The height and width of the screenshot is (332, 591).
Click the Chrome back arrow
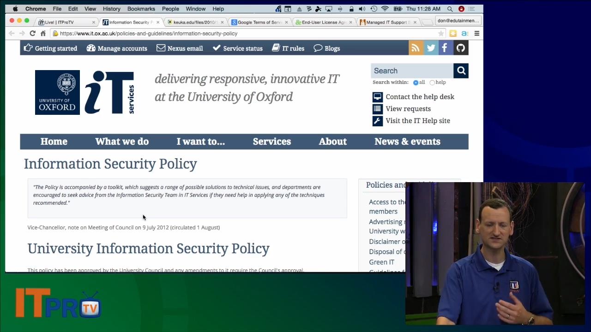[x=12, y=33]
